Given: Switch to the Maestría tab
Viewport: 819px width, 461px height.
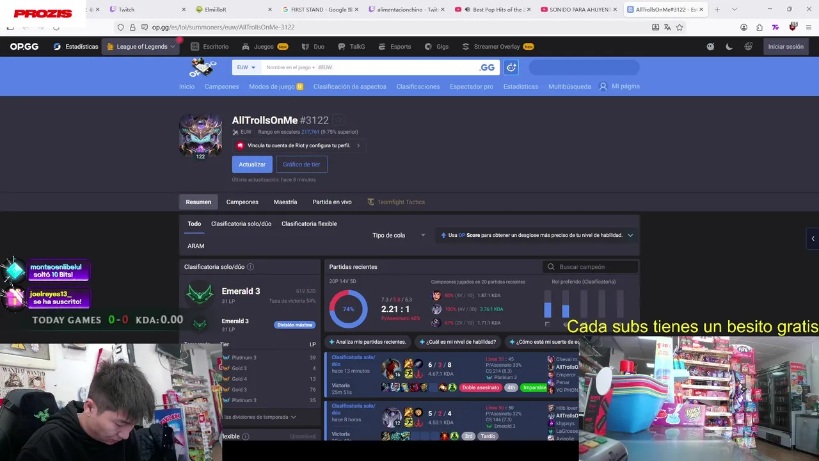Looking at the screenshot, I should (x=285, y=202).
